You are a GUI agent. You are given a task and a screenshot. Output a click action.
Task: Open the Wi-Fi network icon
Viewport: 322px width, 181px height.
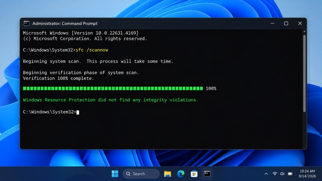(x=275, y=174)
